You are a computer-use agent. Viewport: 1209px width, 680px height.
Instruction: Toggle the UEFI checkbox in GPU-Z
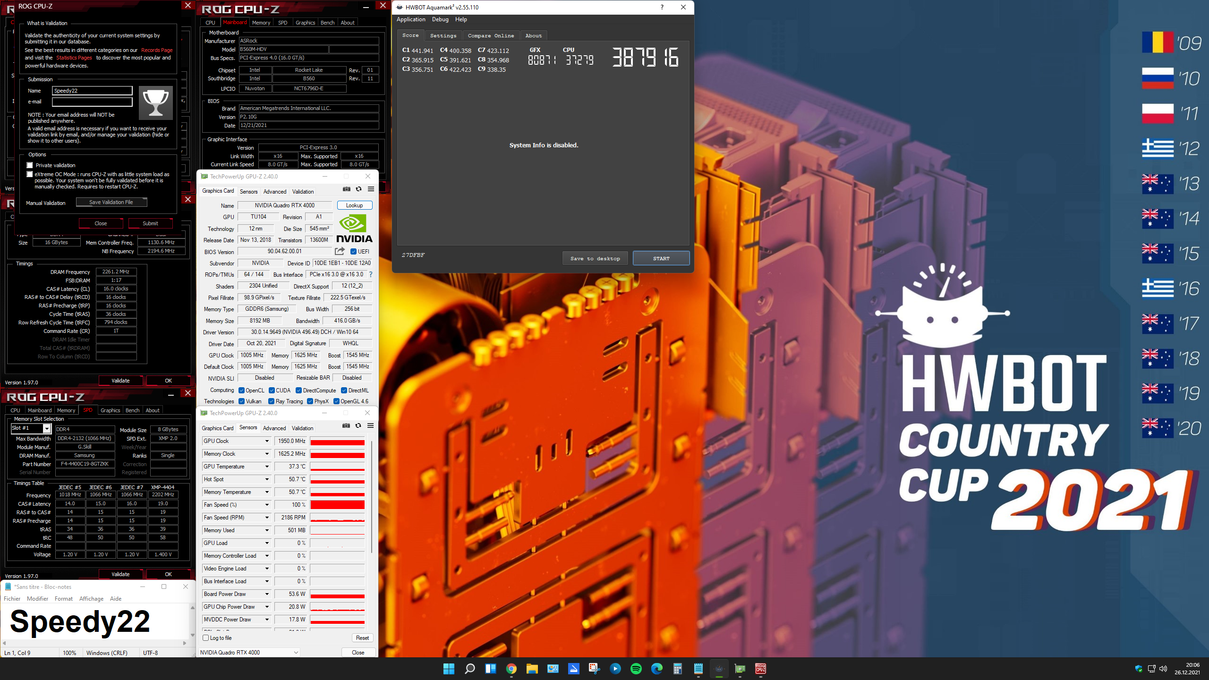[x=354, y=252]
